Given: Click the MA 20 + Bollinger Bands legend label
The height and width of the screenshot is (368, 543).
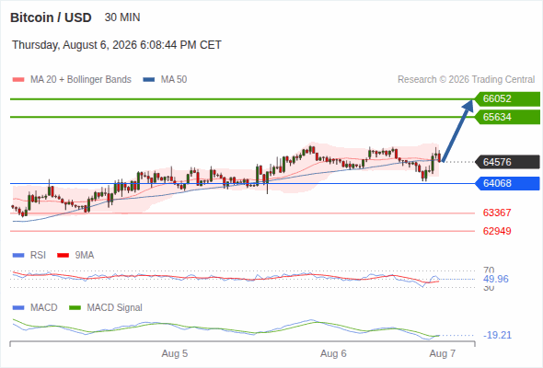Looking at the screenshot, I should coord(81,80).
